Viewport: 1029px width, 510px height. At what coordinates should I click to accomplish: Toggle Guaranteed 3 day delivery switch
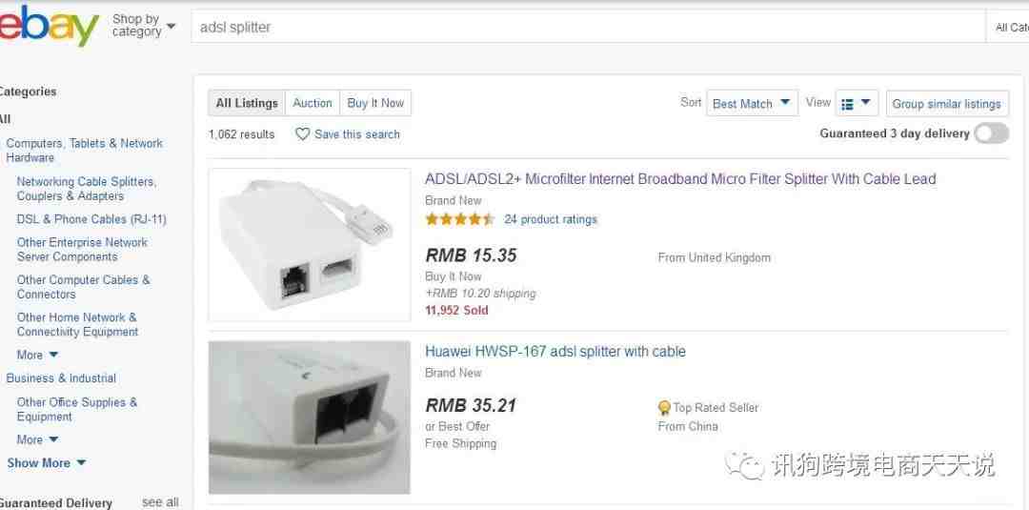pyautogui.click(x=991, y=133)
